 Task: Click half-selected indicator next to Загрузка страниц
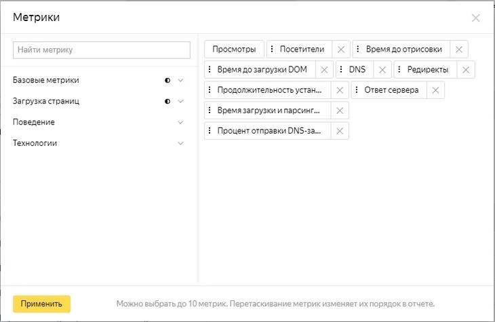click(x=167, y=101)
